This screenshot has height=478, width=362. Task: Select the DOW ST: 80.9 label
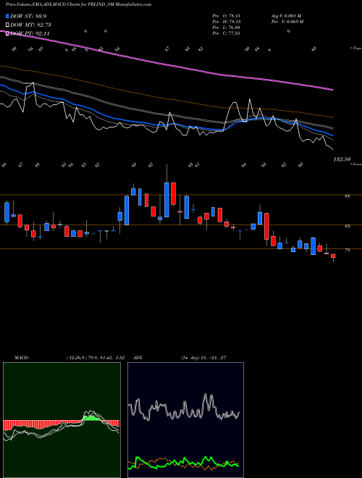[28, 16]
